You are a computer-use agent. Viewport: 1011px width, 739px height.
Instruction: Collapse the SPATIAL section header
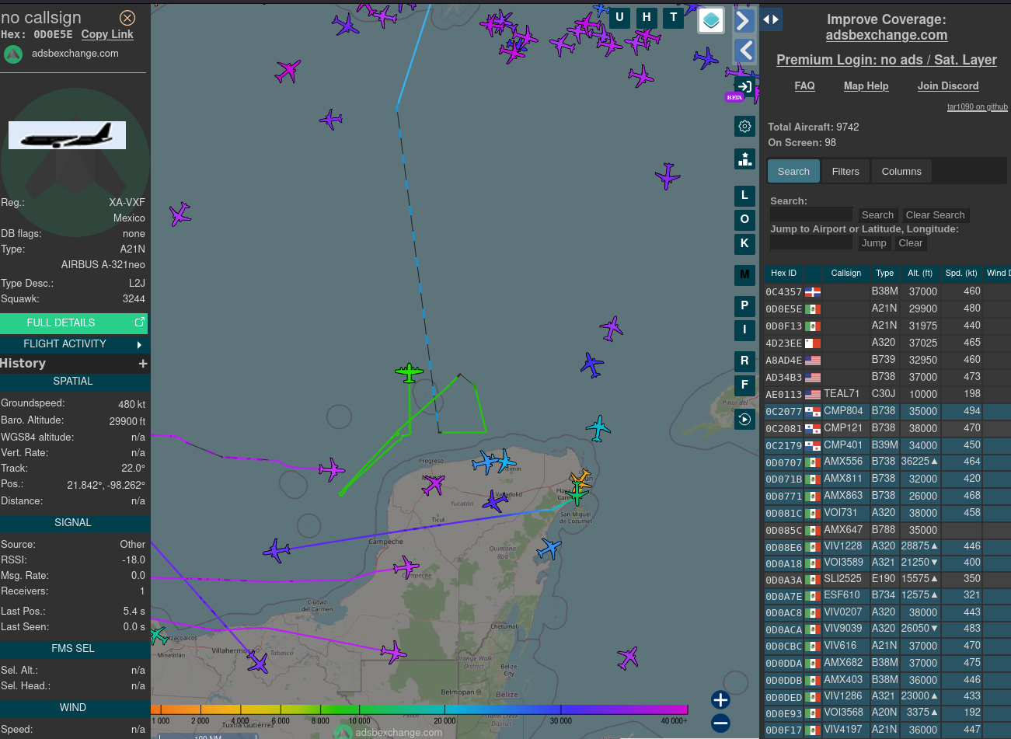(x=74, y=382)
